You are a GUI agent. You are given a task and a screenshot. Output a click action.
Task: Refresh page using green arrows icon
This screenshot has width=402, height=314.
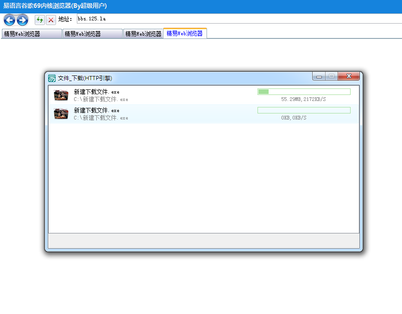(40, 20)
